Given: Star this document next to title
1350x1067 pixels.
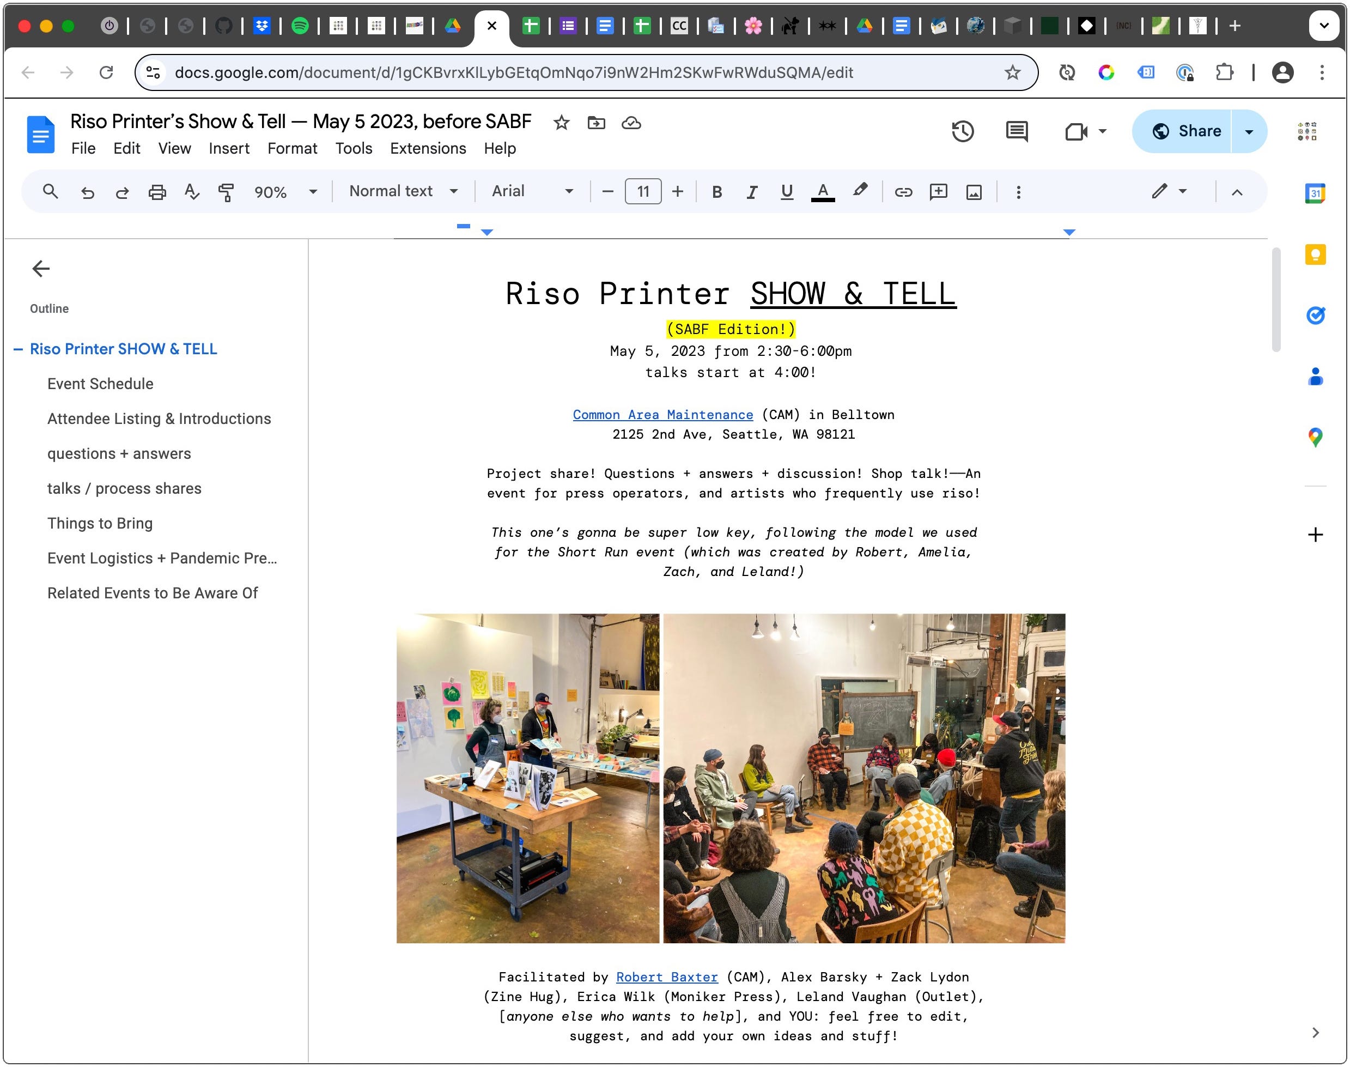Looking at the screenshot, I should tap(561, 123).
